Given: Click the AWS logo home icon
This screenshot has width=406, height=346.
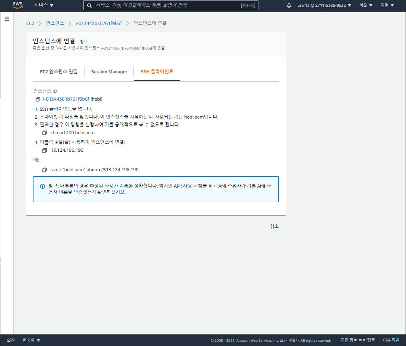Looking at the screenshot, I should point(18,5).
